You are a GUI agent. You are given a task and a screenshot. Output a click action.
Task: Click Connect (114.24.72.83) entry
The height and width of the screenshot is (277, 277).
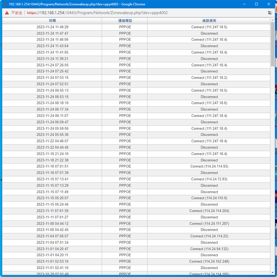point(209,179)
